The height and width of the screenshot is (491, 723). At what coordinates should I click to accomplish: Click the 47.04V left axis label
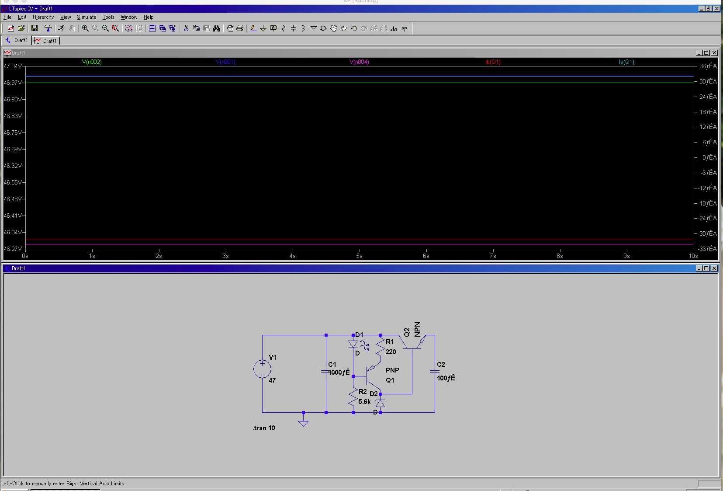coord(12,66)
